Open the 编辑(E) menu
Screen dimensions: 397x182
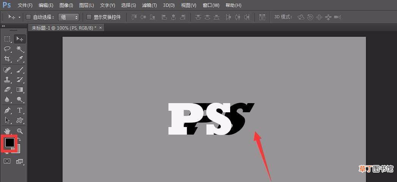click(46, 5)
